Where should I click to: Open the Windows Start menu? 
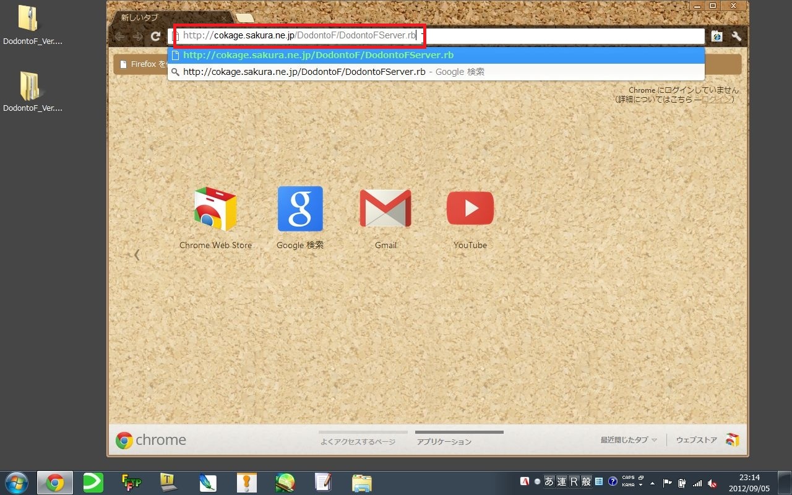[16, 483]
